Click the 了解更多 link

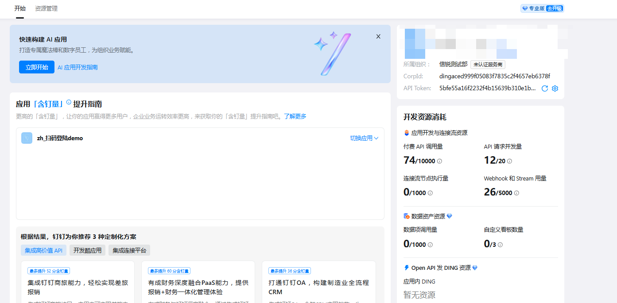click(295, 116)
